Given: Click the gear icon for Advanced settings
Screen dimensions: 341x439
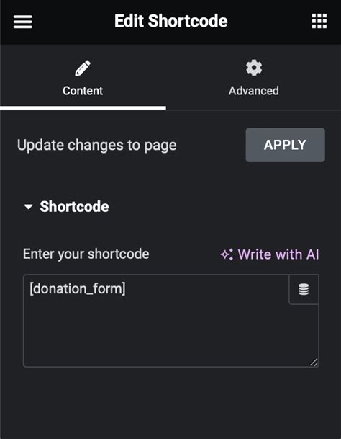Looking at the screenshot, I should coord(254,68).
